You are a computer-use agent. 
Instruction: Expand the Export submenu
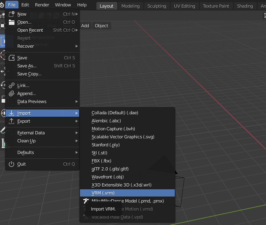(x=43, y=121)
